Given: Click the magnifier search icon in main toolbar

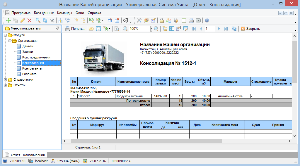Looking at the screenshot, I should click(x=38, y=20).
